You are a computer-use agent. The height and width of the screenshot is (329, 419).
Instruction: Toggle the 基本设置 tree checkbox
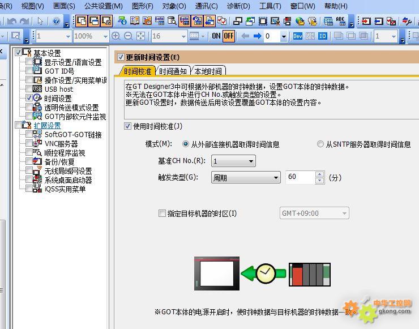click(x=18, y=53)
